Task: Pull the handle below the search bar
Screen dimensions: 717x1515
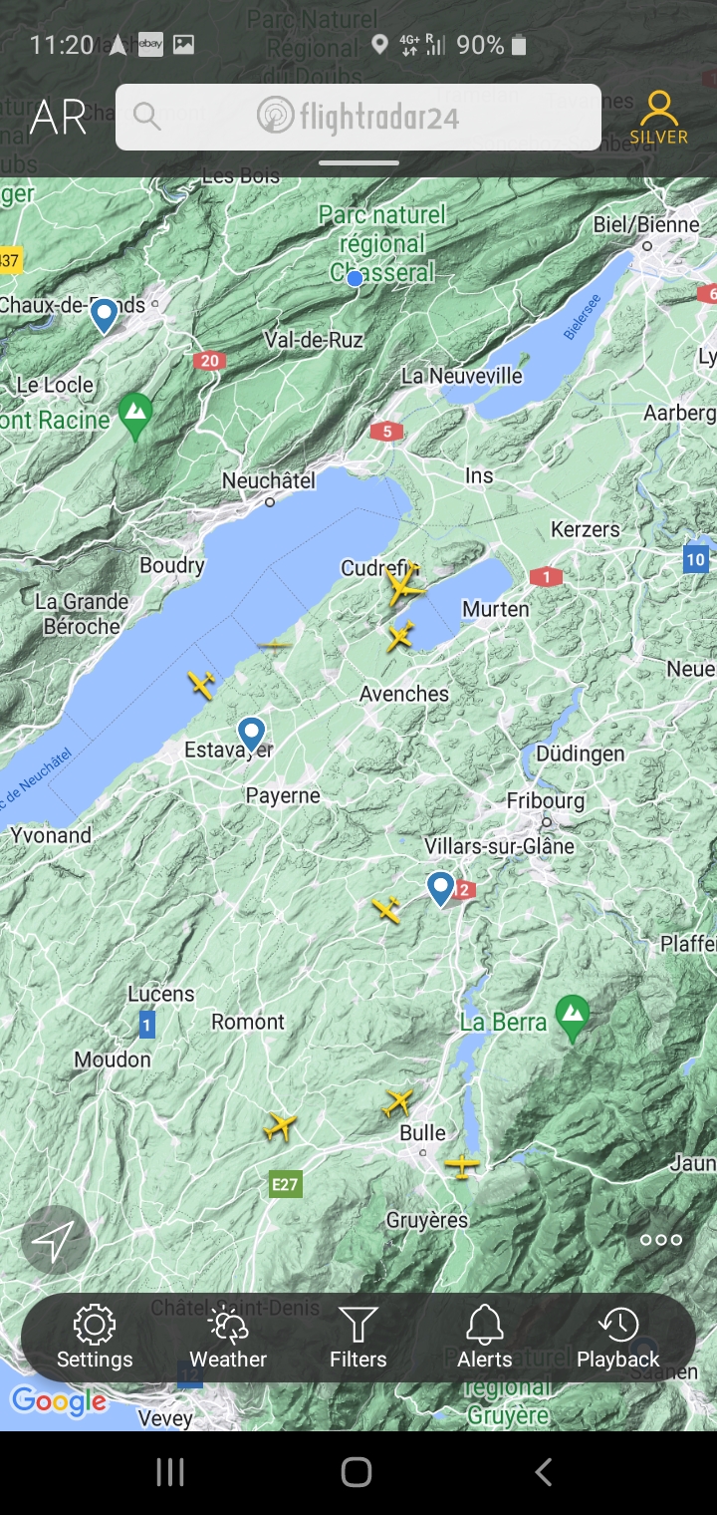Action: tap(358, 162)
